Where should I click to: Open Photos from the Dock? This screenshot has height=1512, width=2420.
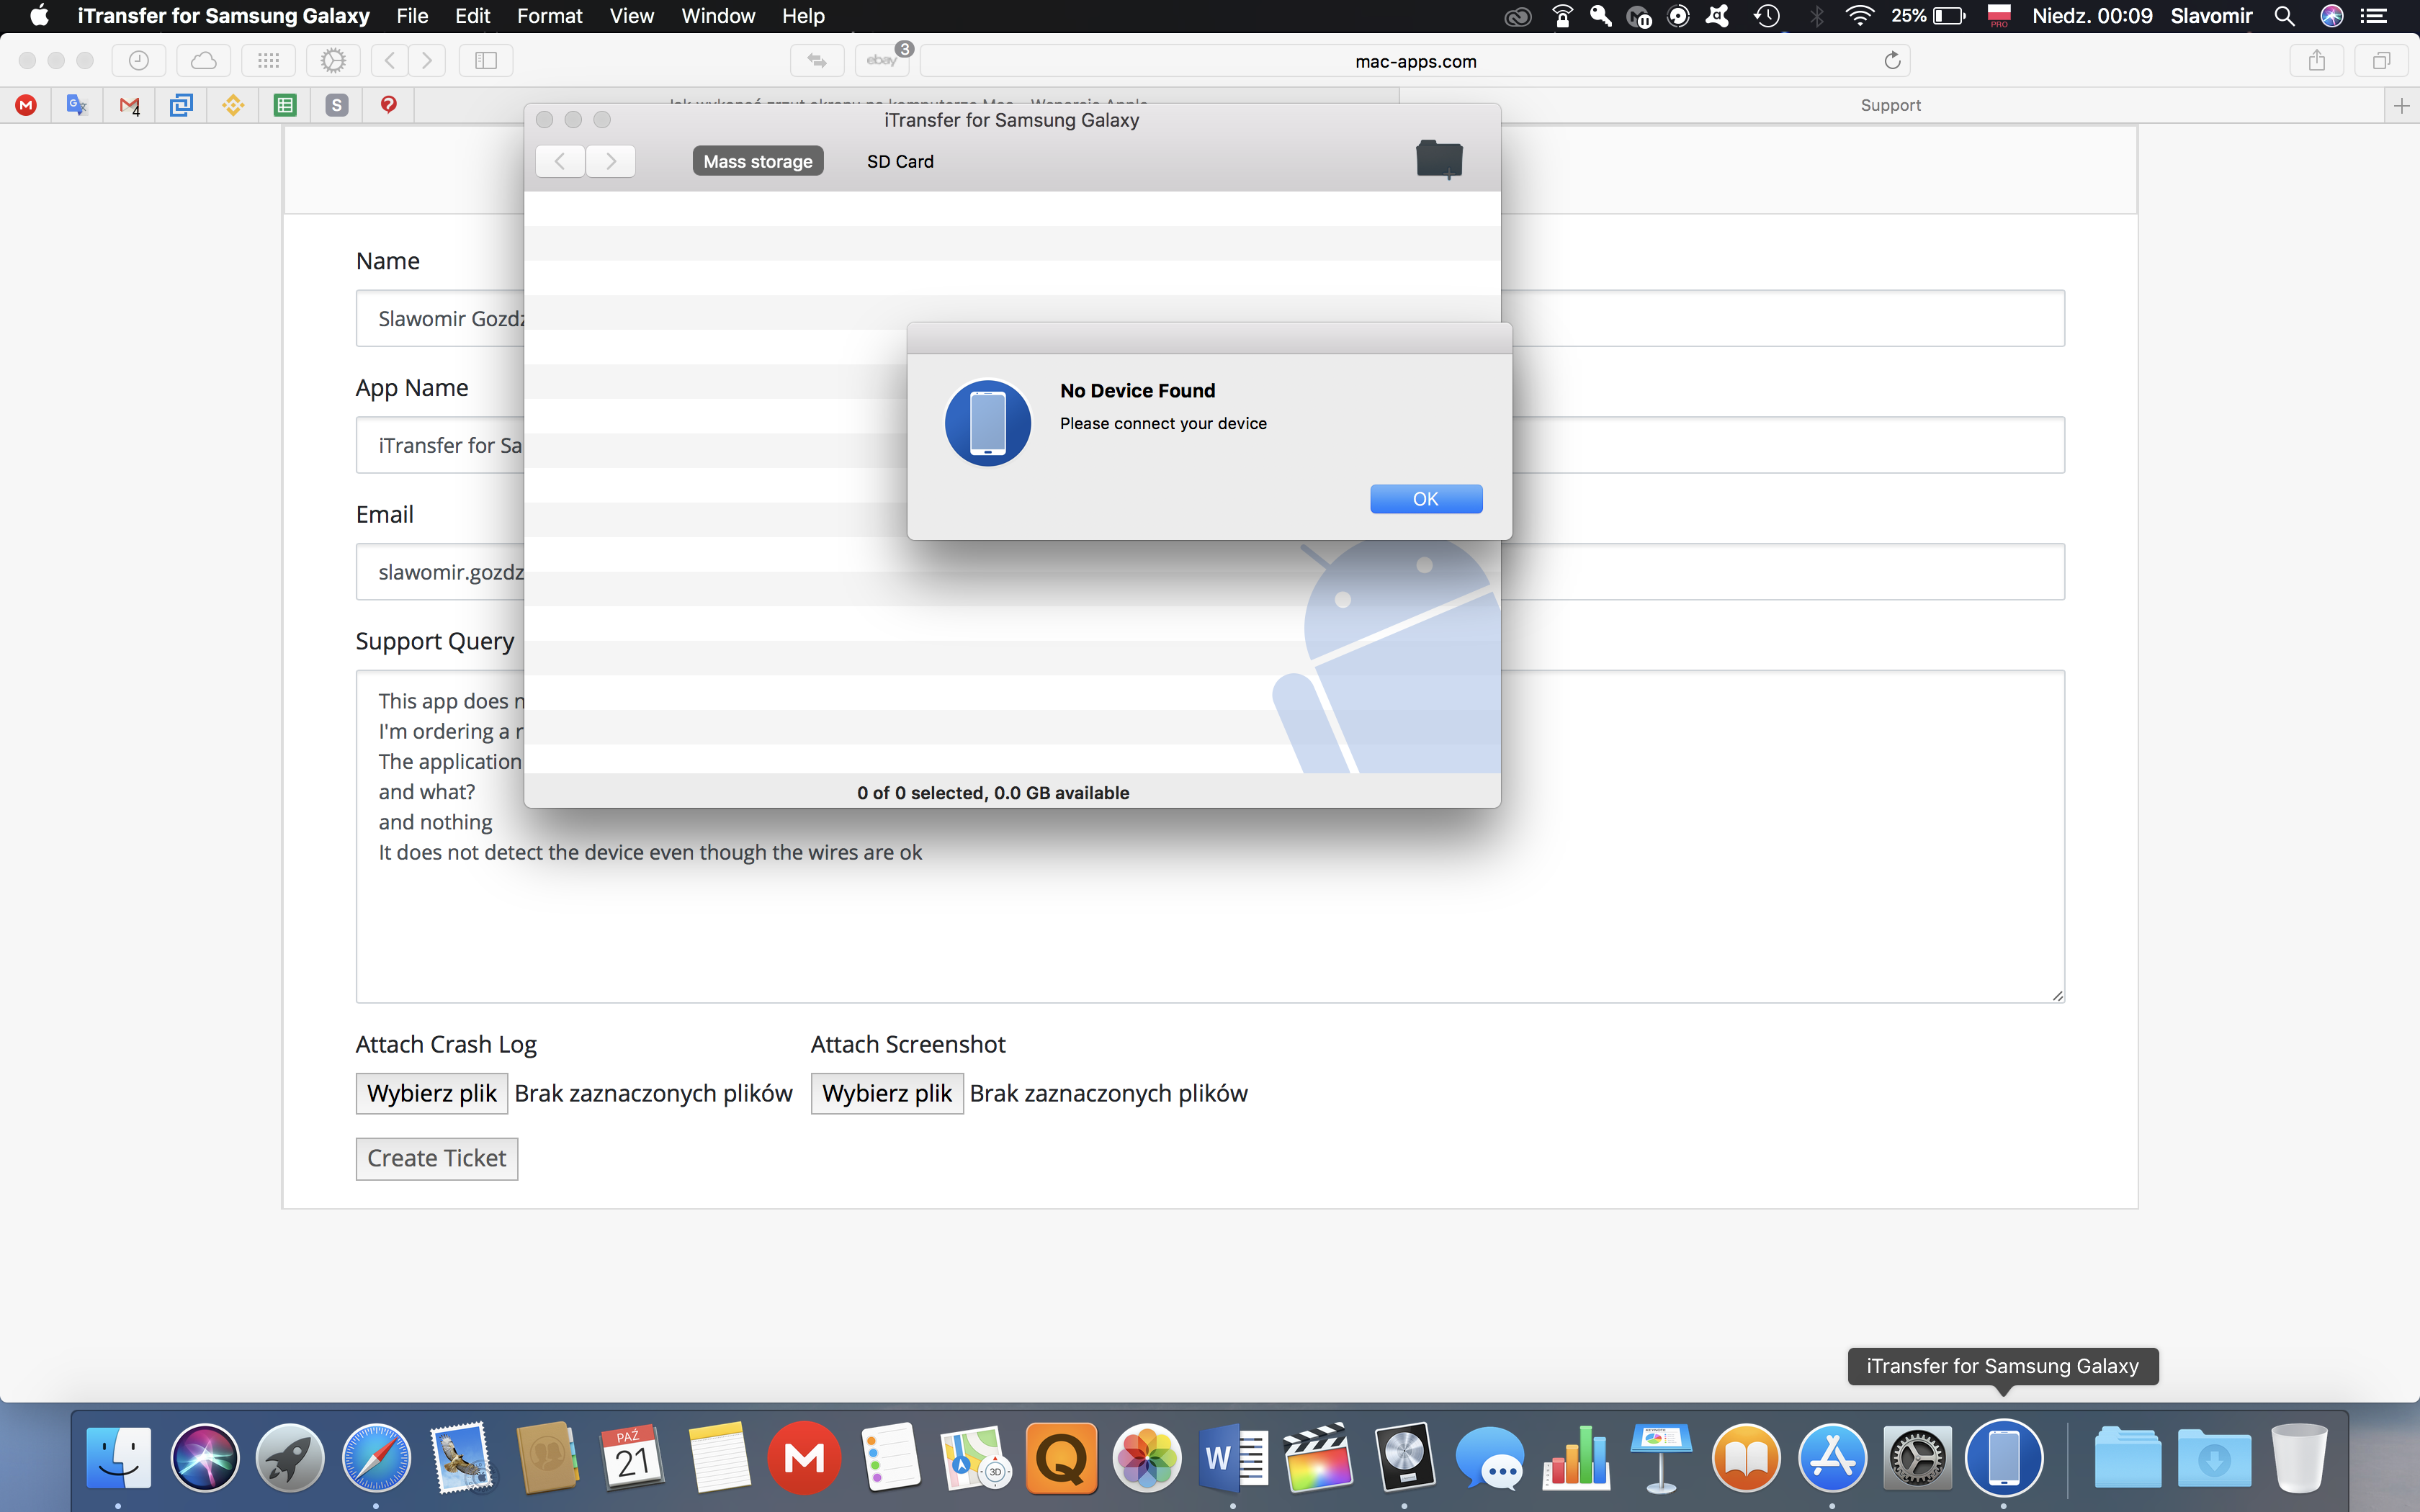[1147, 1457]
